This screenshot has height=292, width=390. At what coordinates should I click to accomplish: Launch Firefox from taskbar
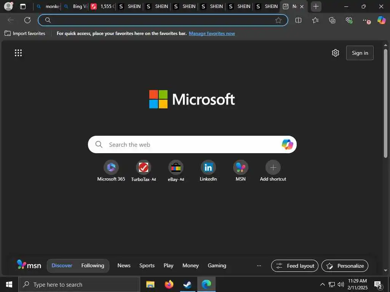pyautogui.click(x=169, y=284)
